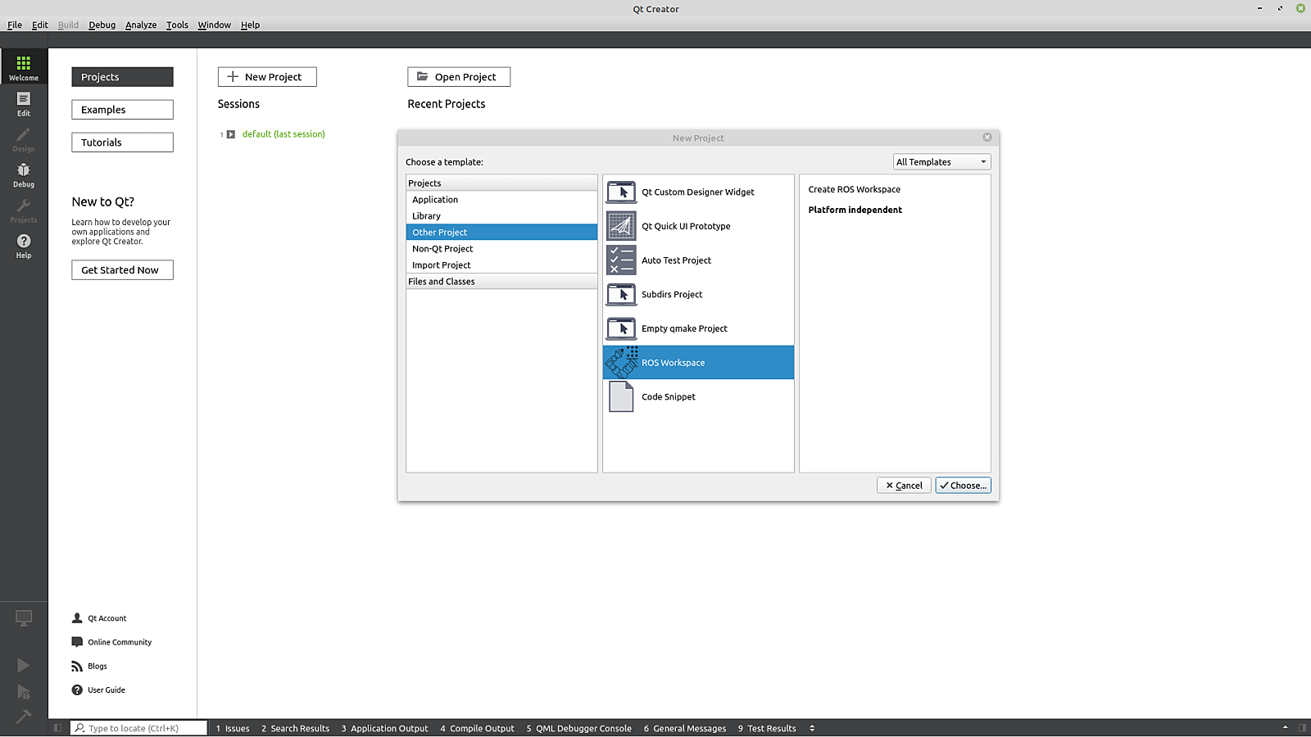Image resolution: width=1311 pixels, height=737 pixels.
Task: Choose the Qt Quick UI Prototype template
Action: [x=685, y=227]
